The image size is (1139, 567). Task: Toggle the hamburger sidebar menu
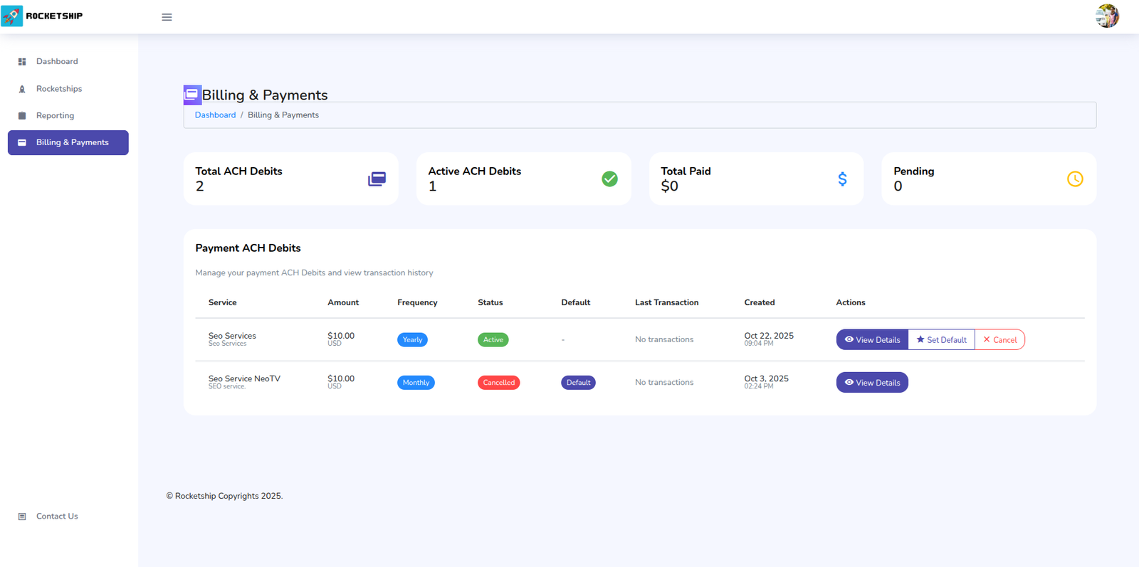(167, 17)
